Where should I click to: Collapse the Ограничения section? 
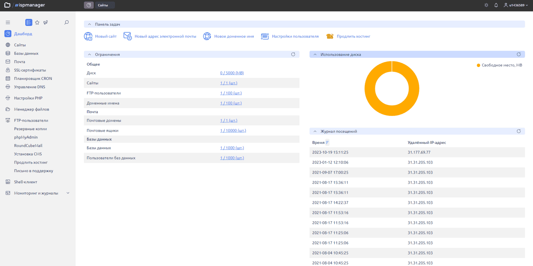point(90,55)
